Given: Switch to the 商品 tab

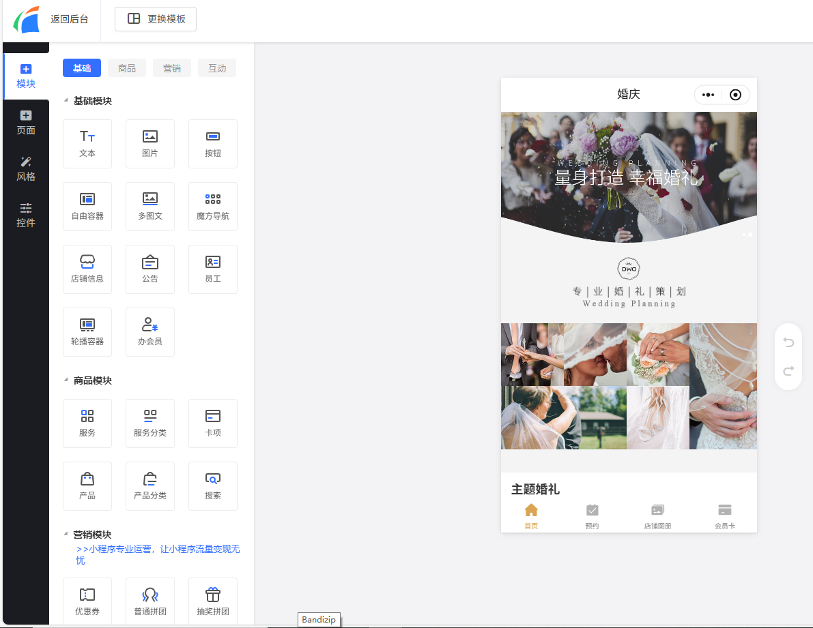Looking at the screenshot, I should pos(127,68).
